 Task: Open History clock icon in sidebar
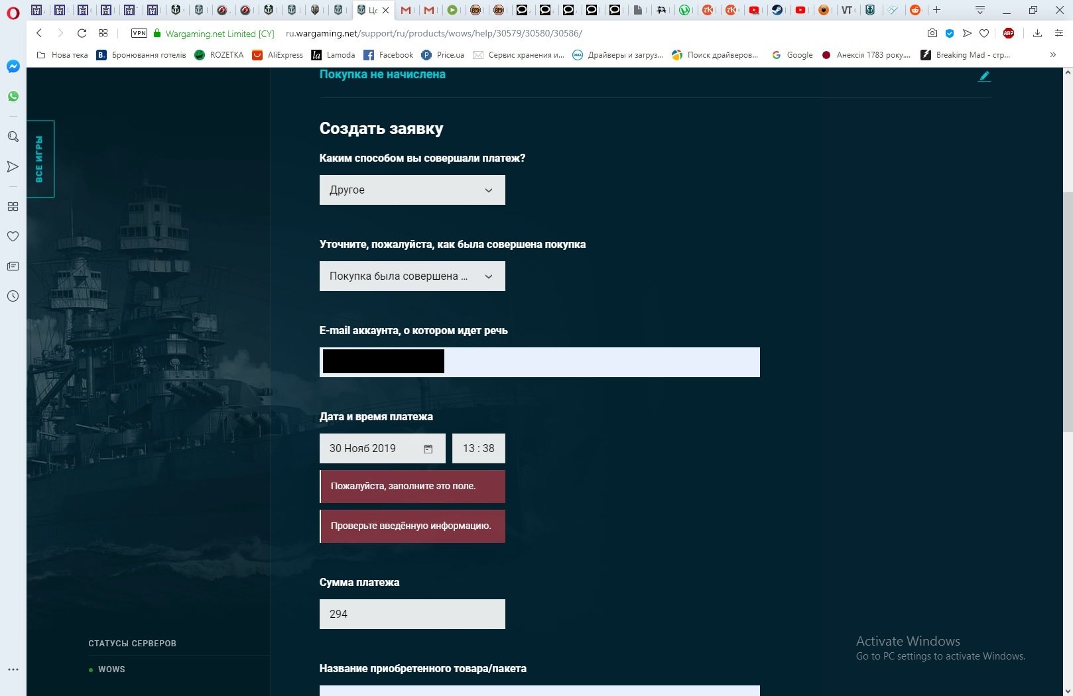(13, 296)
